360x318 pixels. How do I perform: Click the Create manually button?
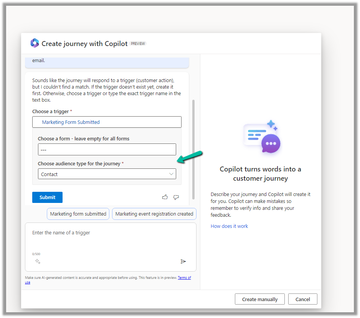(x=259, y=299)
